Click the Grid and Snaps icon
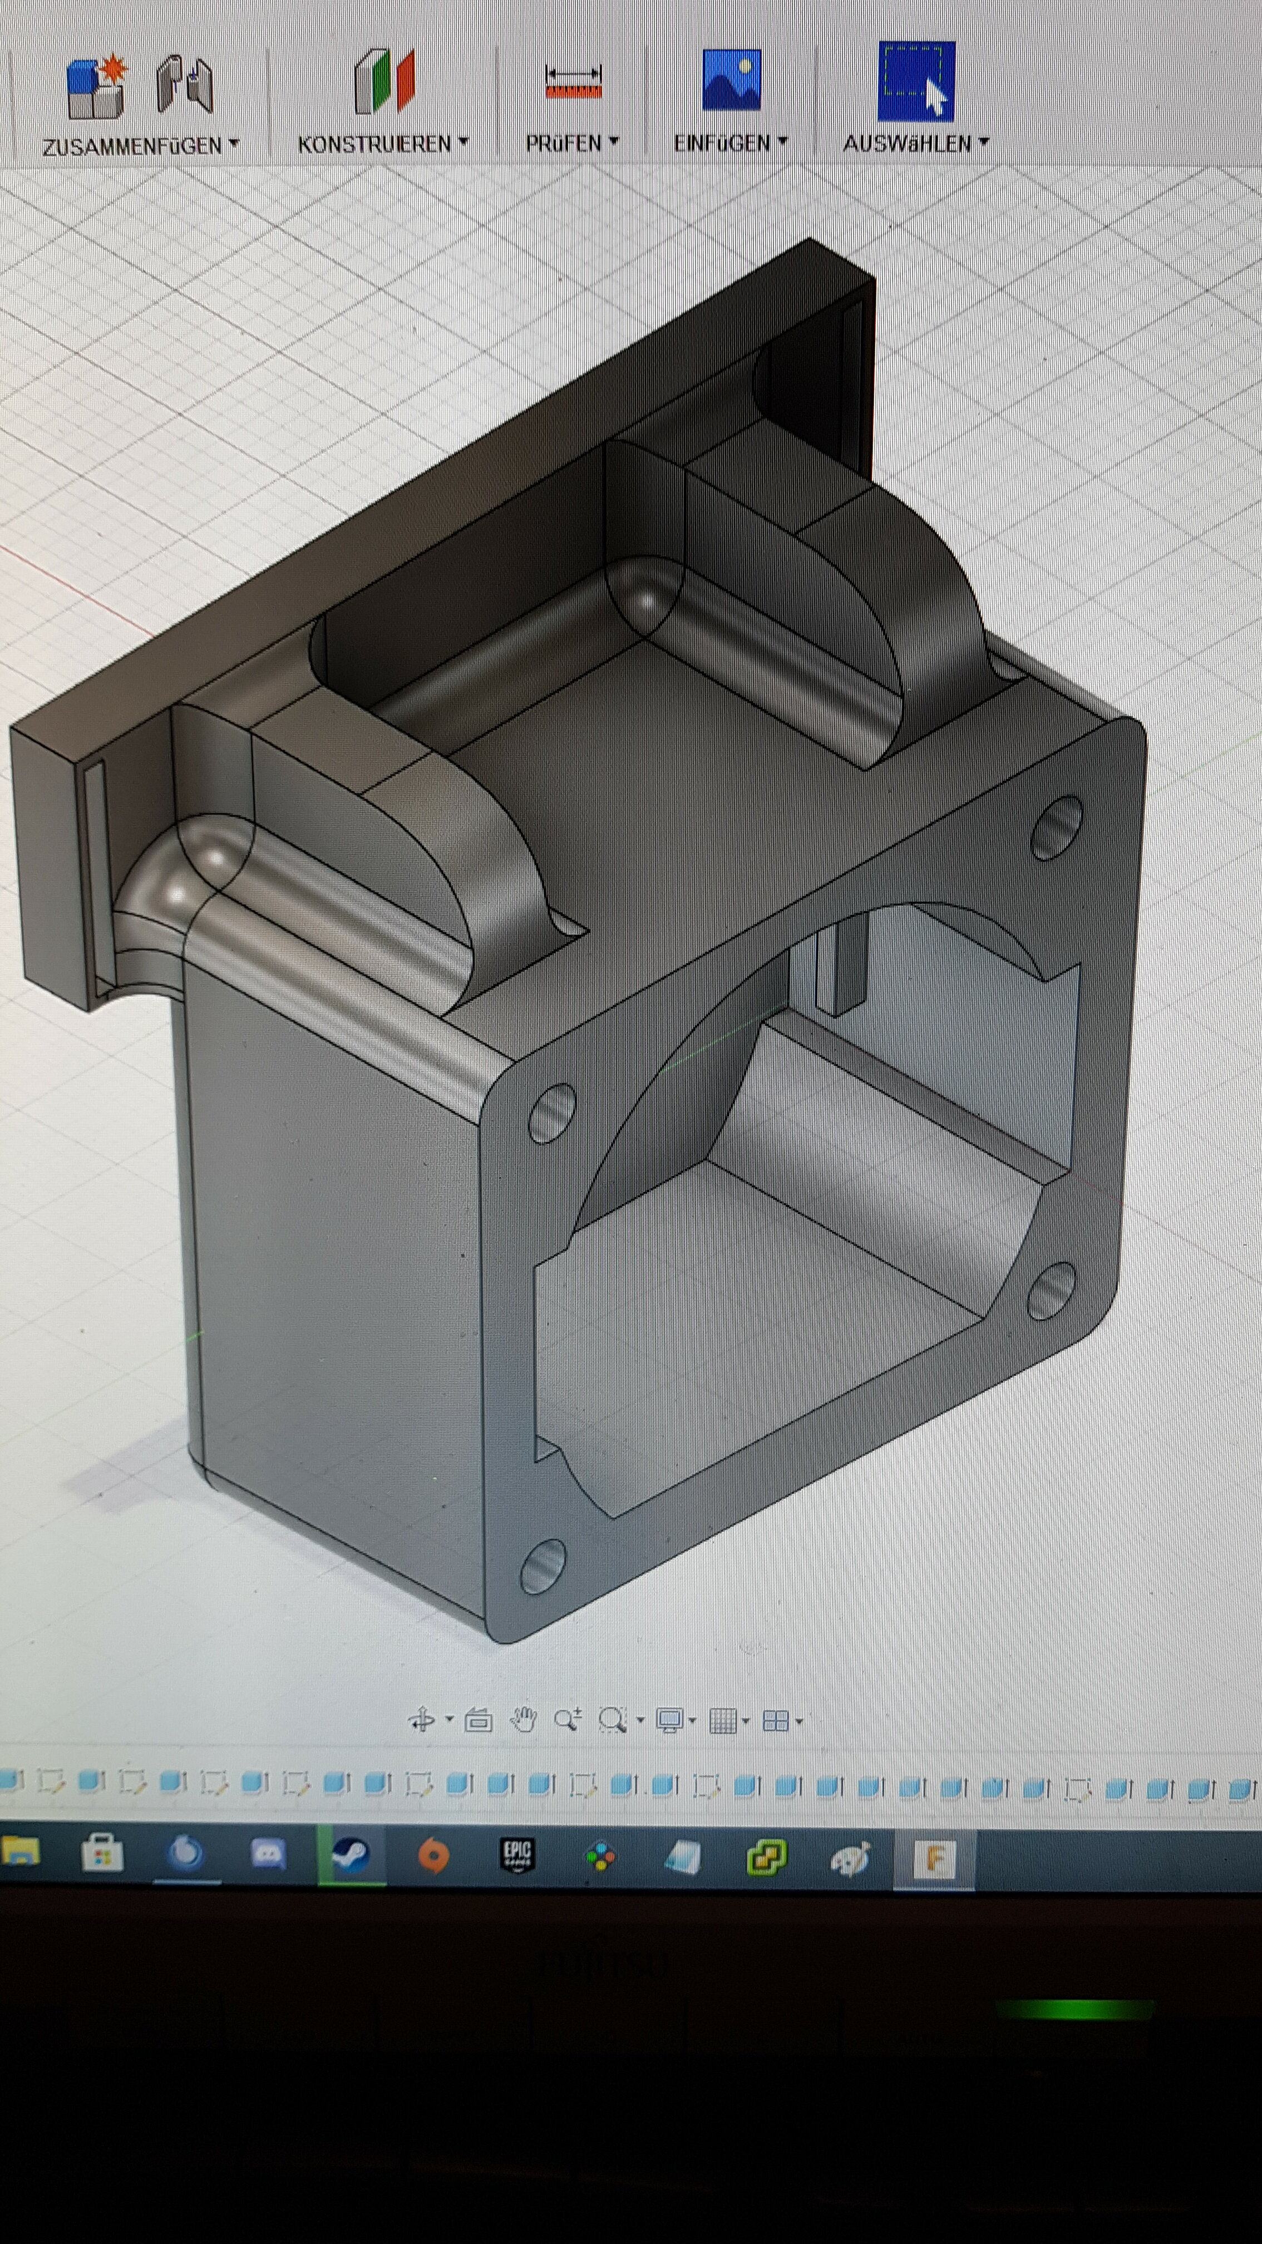 723,1720
